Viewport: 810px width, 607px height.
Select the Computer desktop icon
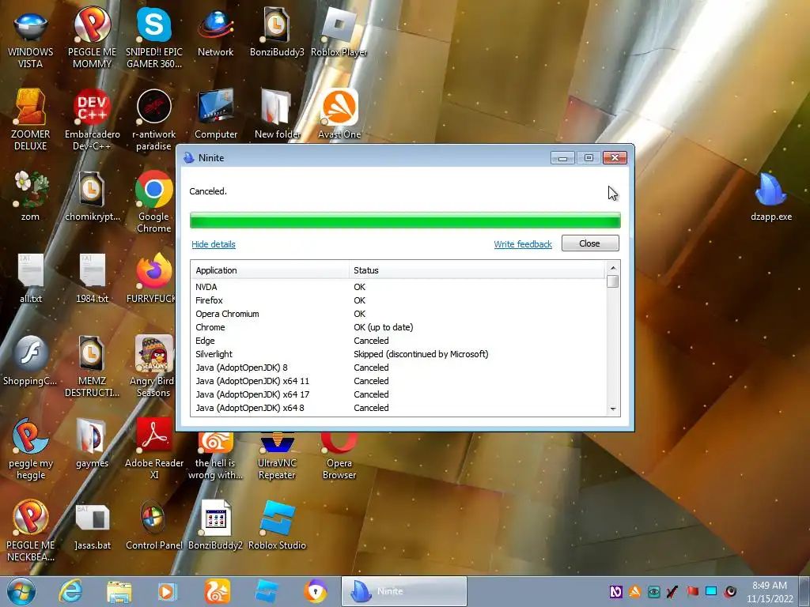215,115
